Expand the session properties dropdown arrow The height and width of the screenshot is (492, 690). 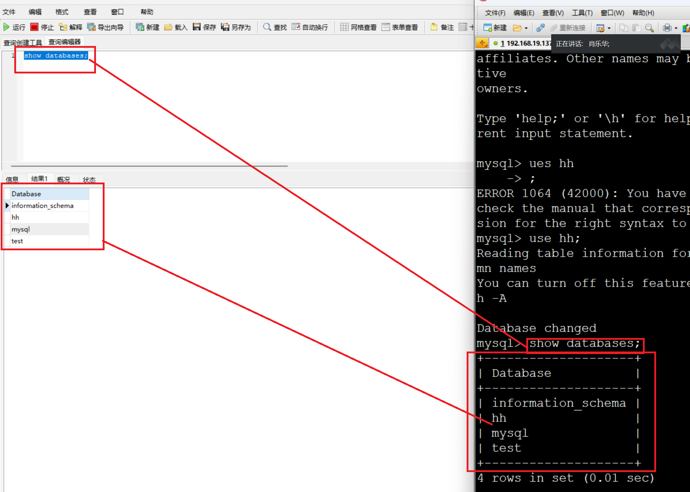609,28
